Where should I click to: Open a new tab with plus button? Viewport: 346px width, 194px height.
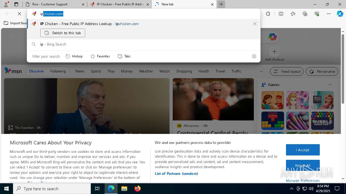coord(221,4)
